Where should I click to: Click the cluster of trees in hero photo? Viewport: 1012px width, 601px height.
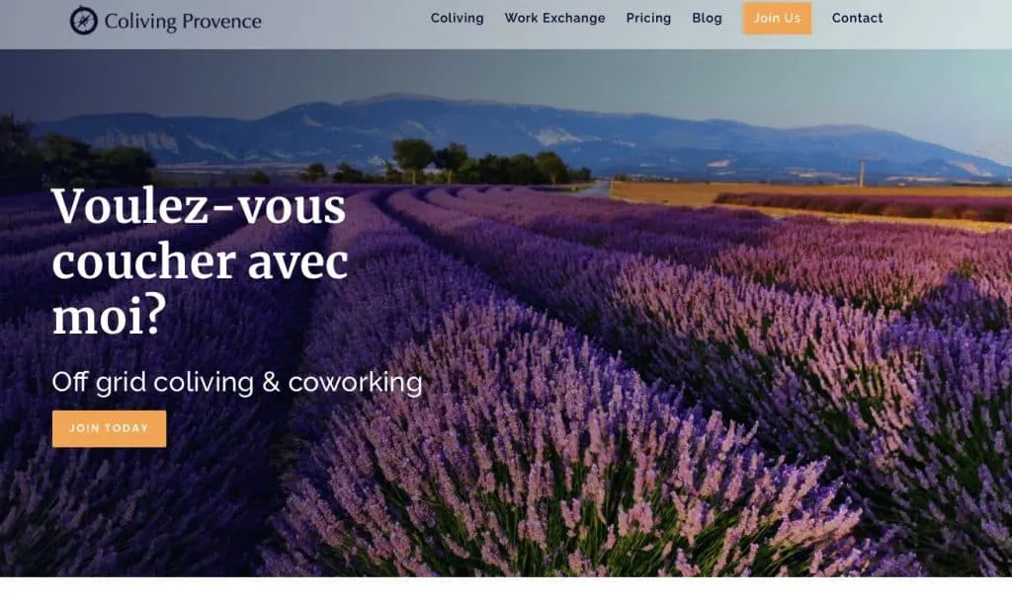point(490,162)
